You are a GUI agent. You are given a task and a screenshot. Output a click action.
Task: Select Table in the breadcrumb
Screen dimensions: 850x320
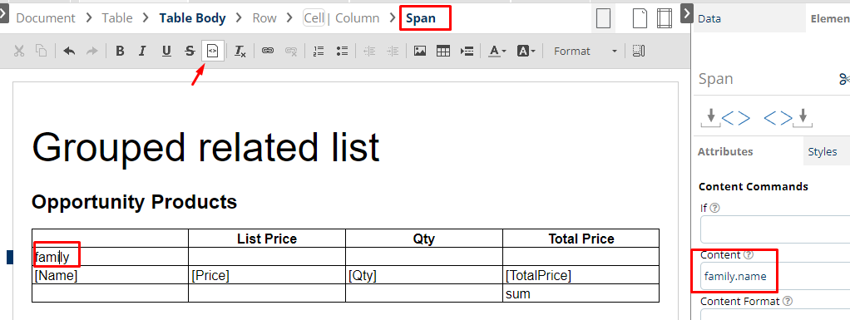[117, 17]
